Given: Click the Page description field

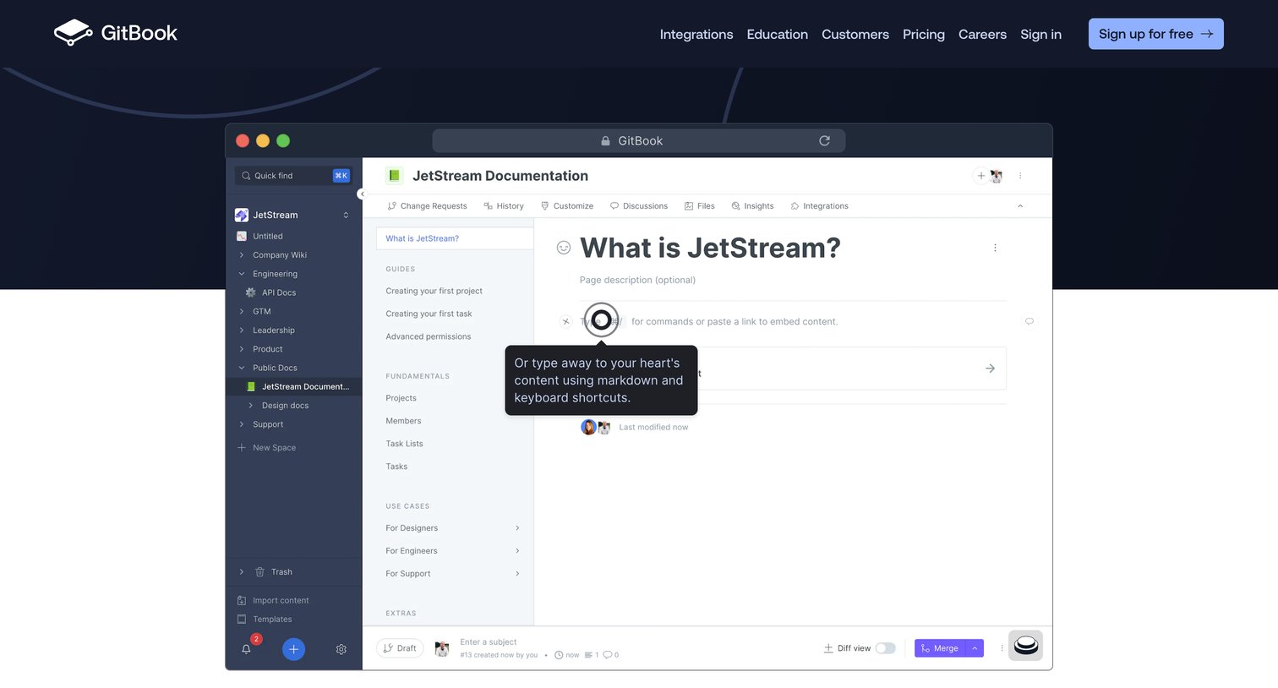Looking at the screenshot, I should click(637, 280).
